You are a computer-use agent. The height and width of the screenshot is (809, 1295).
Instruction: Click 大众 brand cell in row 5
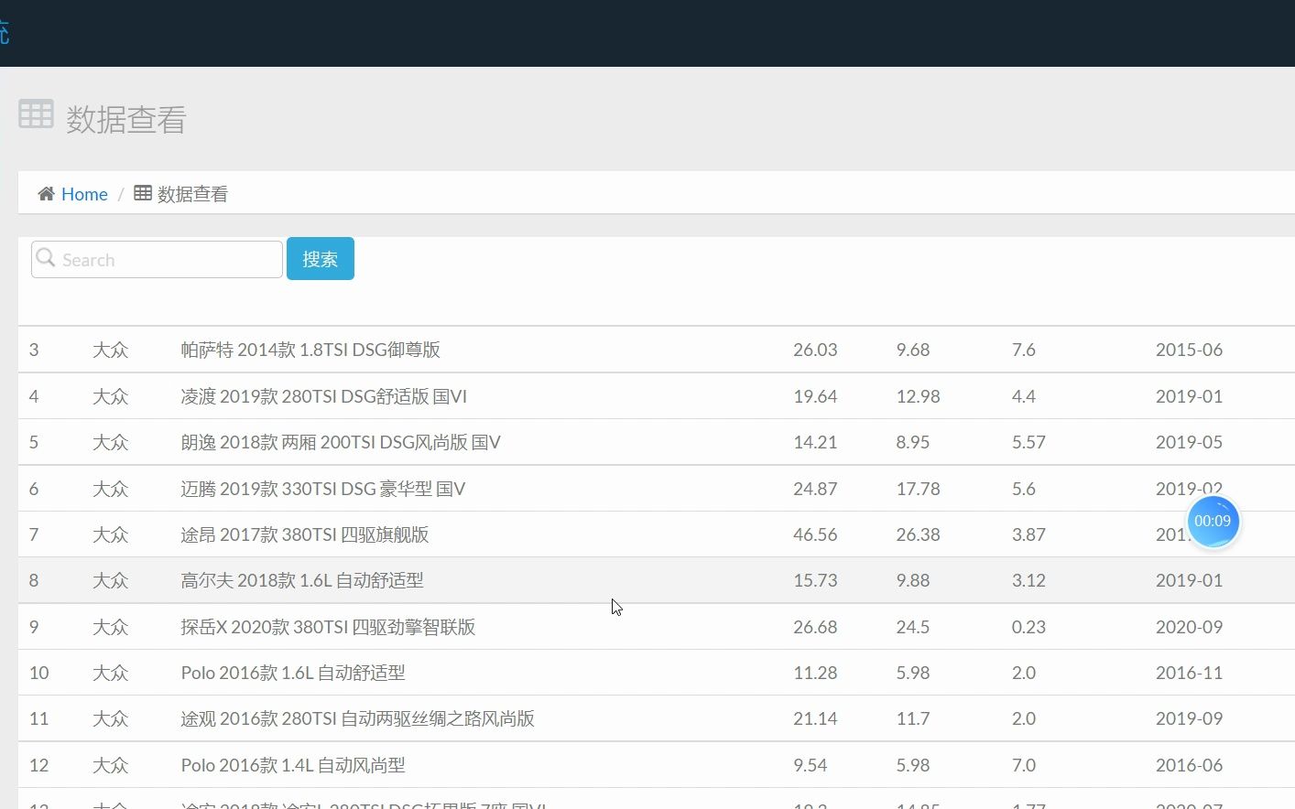click(x=111, y=442)
